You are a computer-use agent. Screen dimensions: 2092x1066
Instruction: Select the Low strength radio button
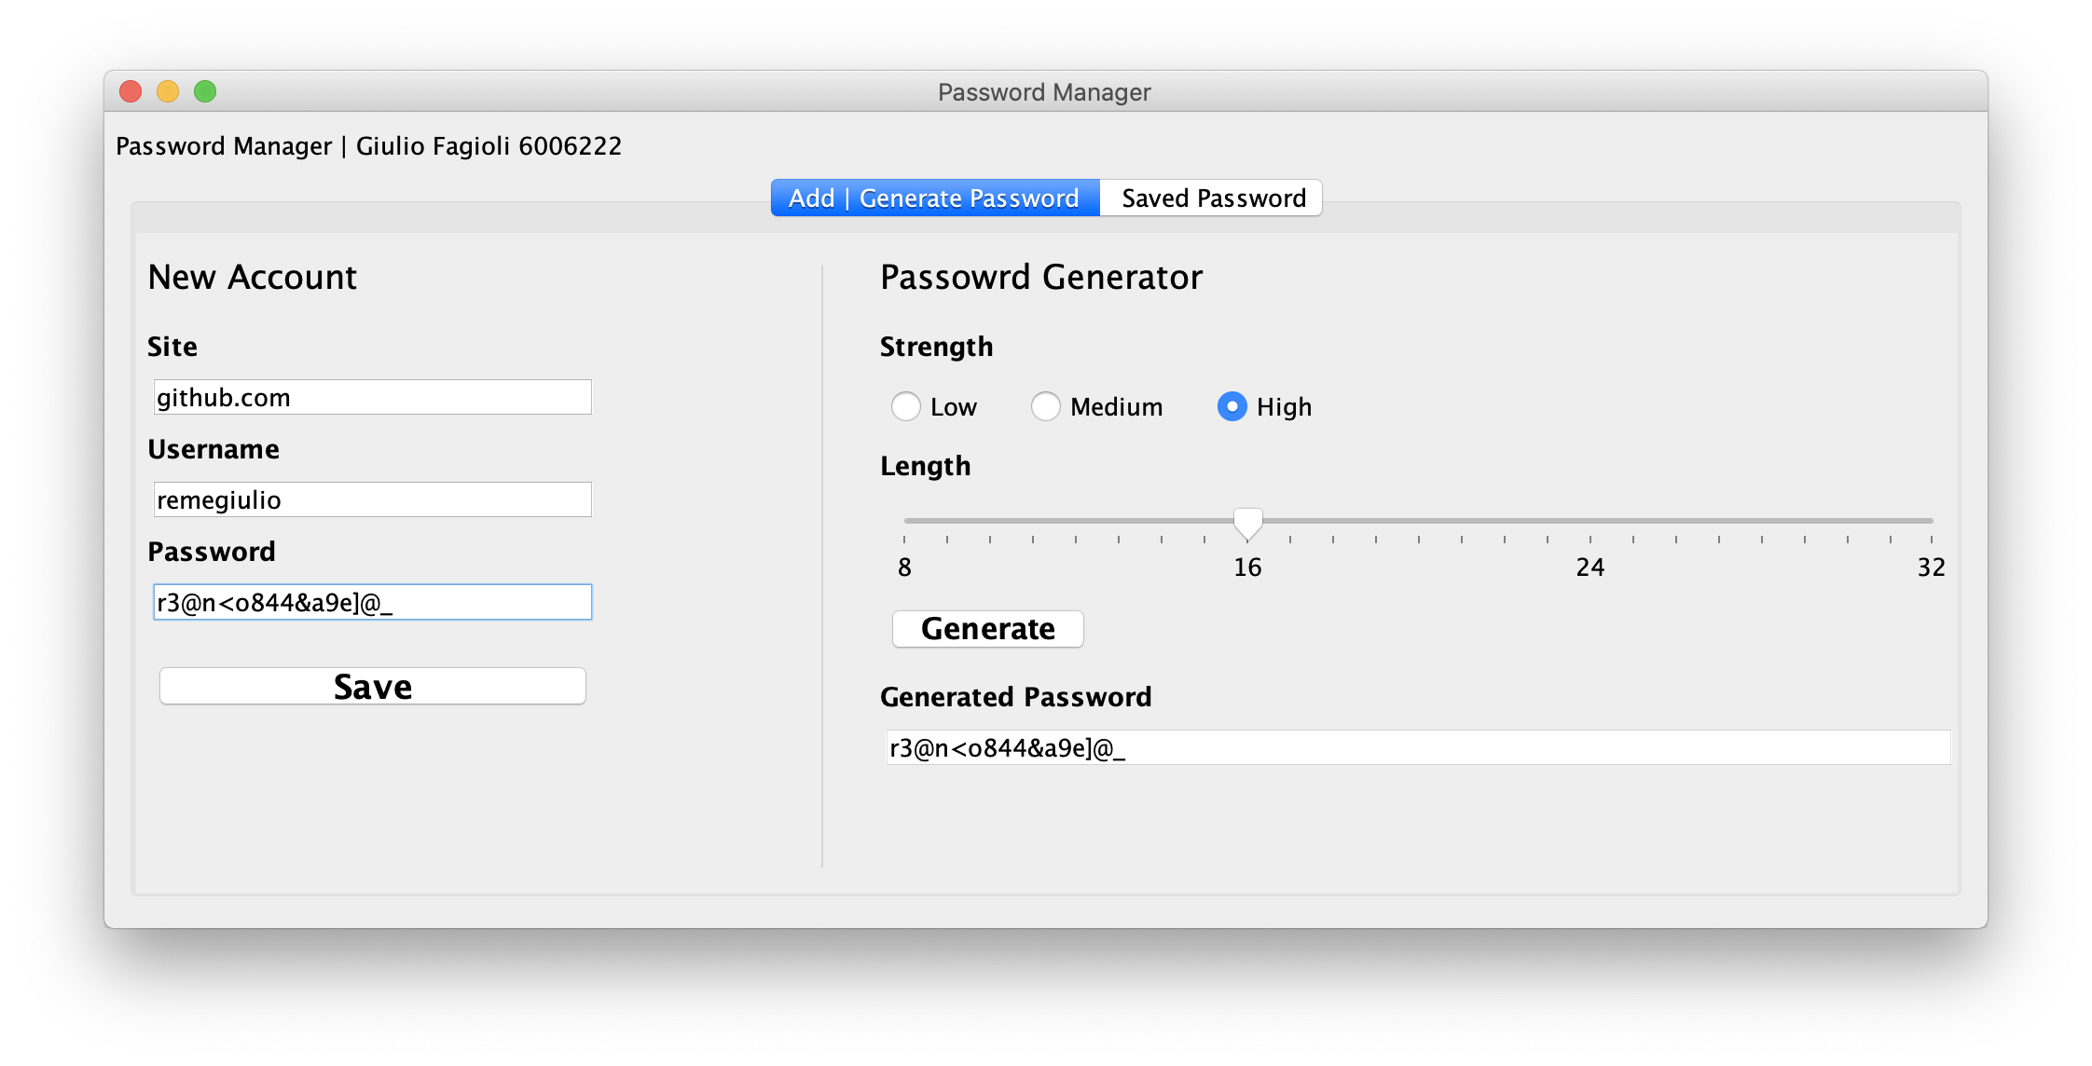tap(906, 406)
